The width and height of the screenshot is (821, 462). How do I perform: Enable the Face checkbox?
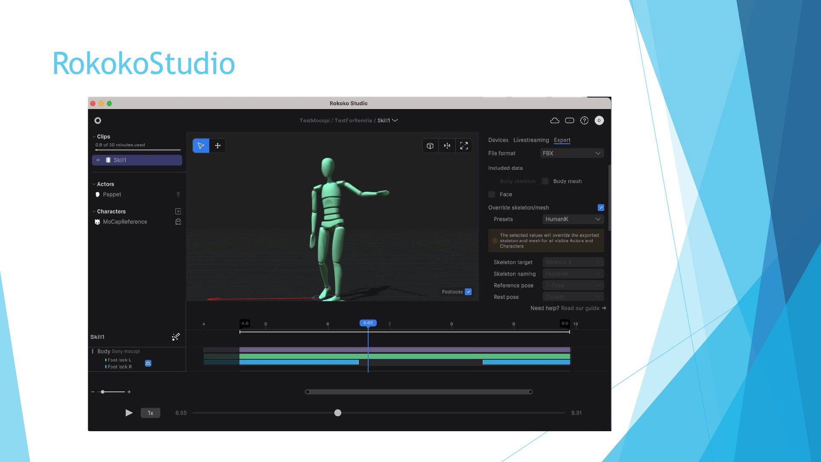492,195
